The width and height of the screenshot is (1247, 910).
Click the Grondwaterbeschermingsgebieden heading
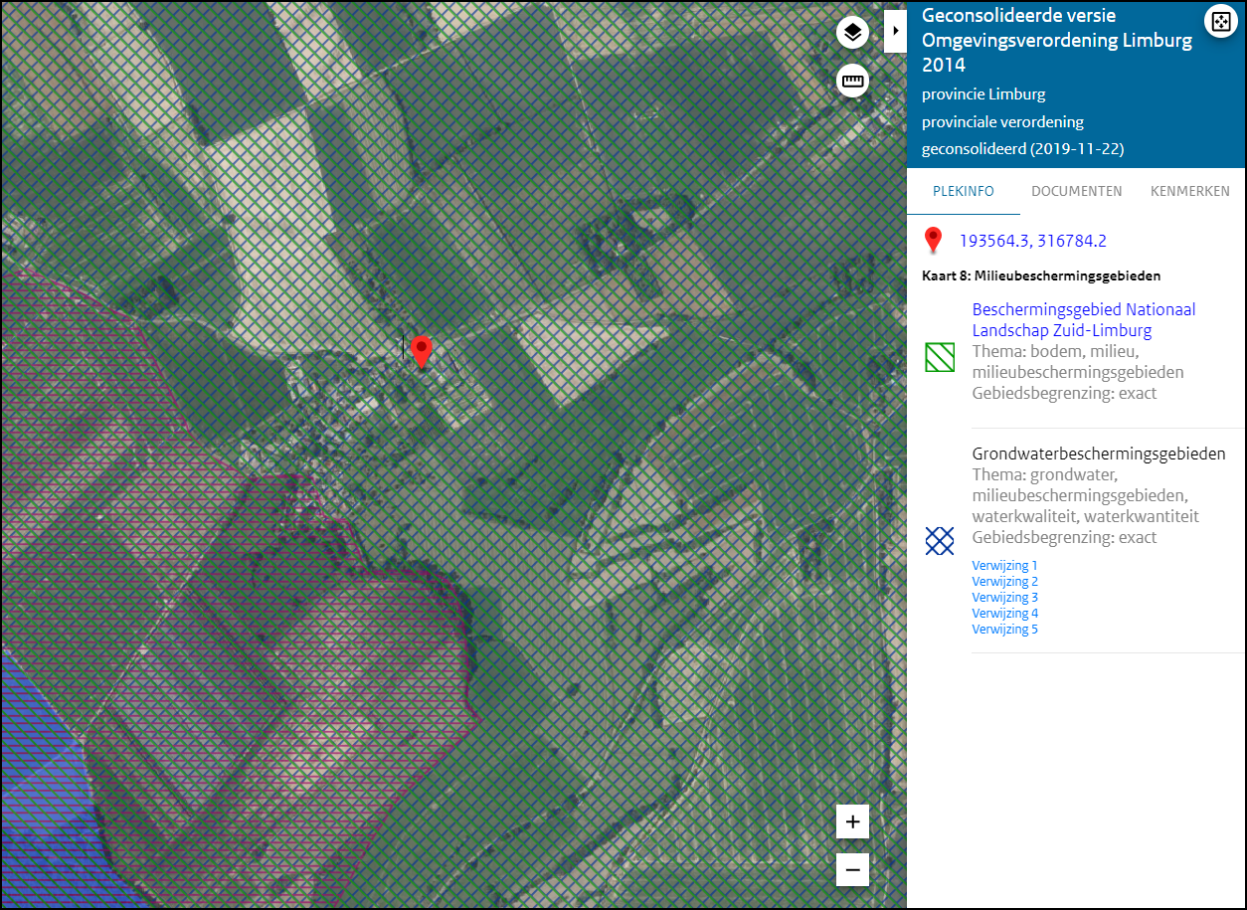click(x=1099, y=454)
